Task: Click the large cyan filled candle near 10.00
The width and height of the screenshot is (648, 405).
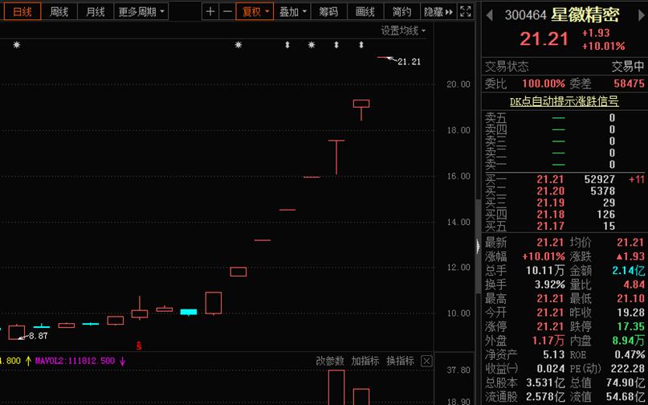Action: pos(189,312)
